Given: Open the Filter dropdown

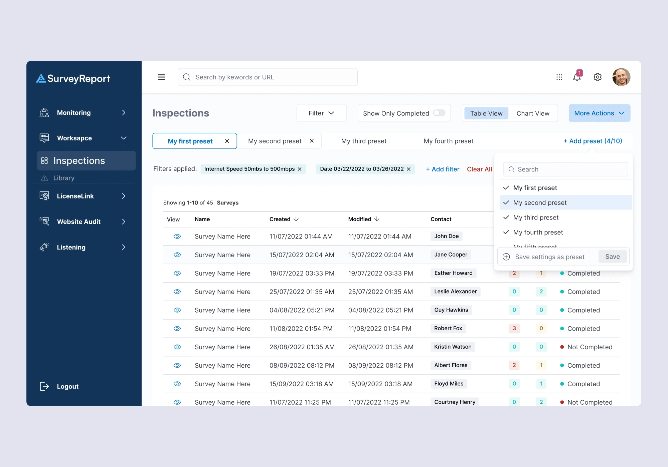Looking at the screenshot, I should pyautogui.click(x=321, y=113).
